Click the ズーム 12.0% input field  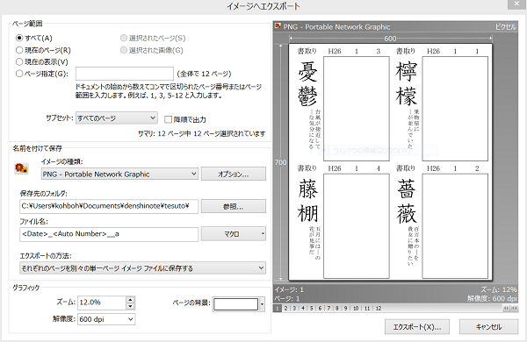pyautogui.click(x=102, y=303)
